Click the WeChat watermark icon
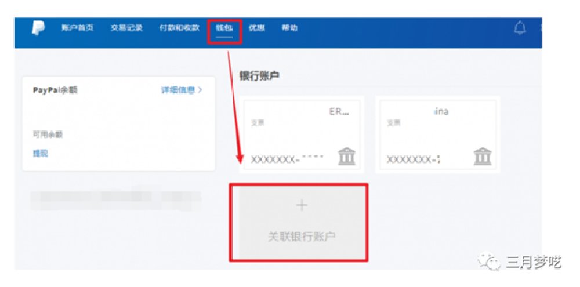Image resolution: width=580 pixels, height=287 pixels. (x=489, y=262)
